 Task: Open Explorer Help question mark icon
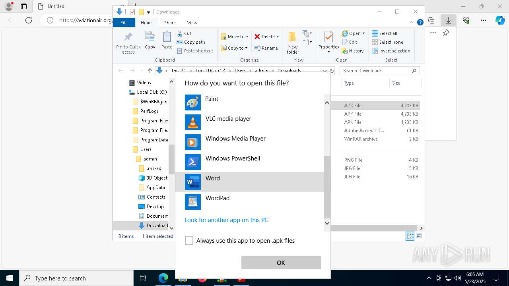coord(420,23)
